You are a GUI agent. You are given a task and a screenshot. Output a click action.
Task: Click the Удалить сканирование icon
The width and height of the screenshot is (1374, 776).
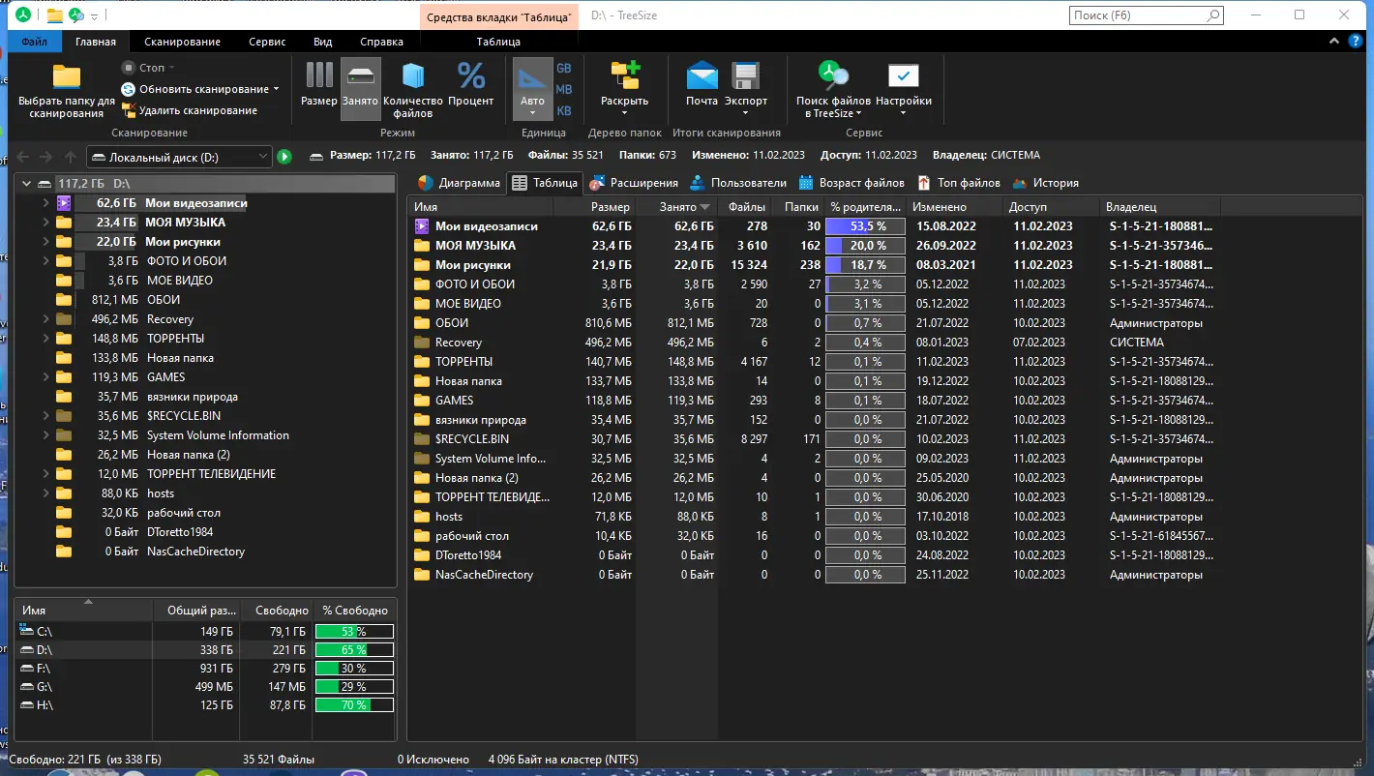tap(128, 110)
